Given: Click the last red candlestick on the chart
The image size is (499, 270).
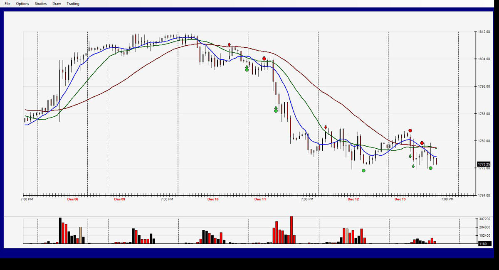Looking at the screenshot, I should pos(436,161).
